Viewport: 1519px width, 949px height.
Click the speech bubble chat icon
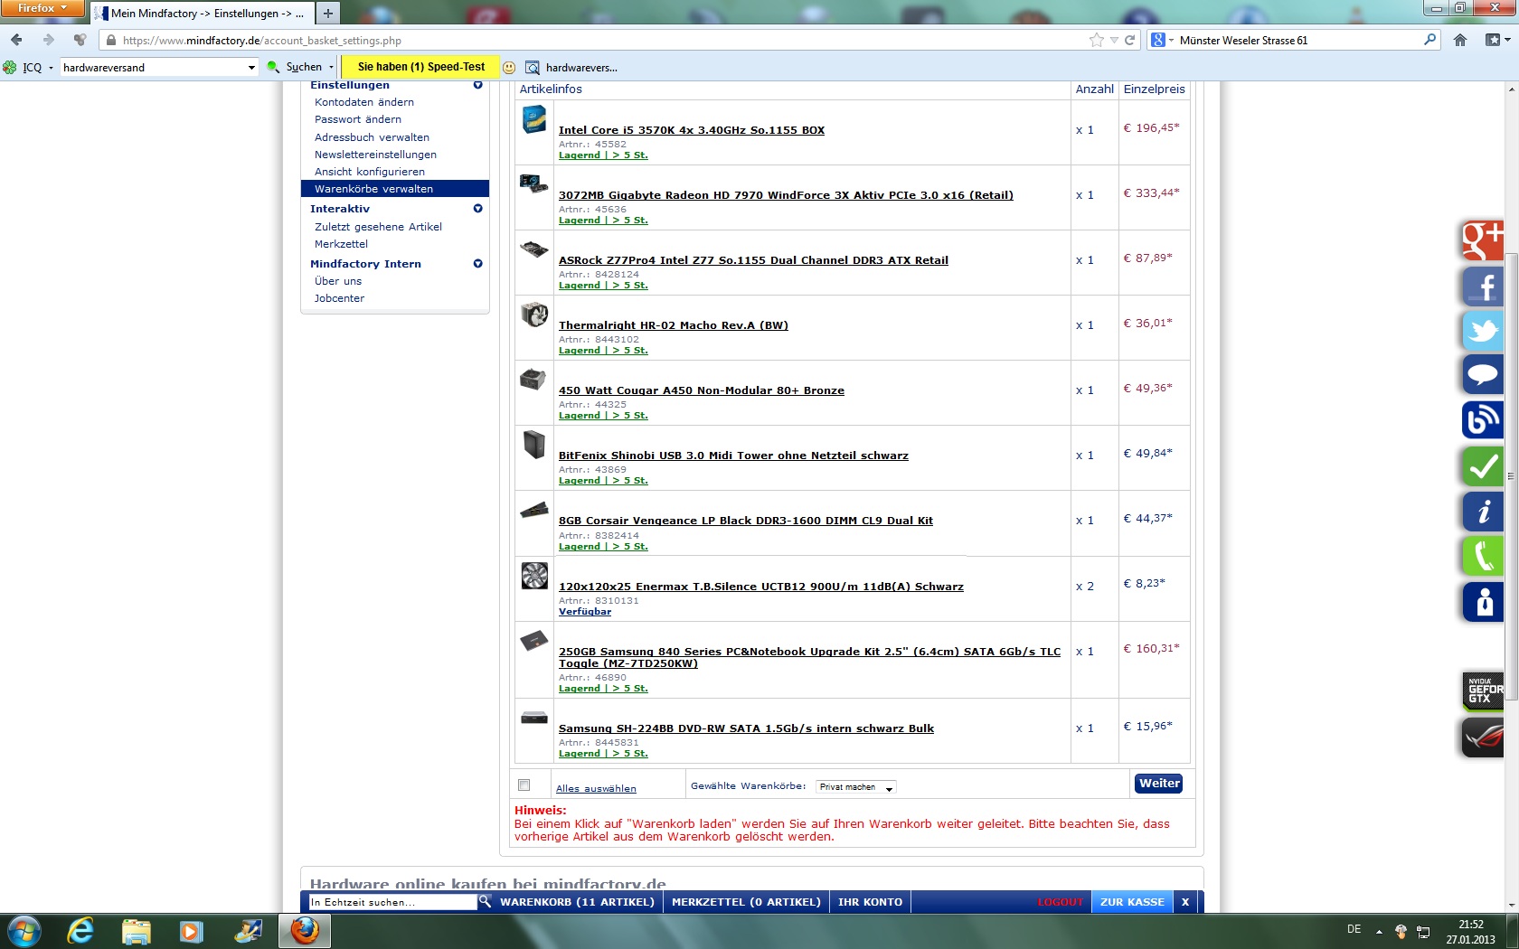click(x=1483, y=375)
